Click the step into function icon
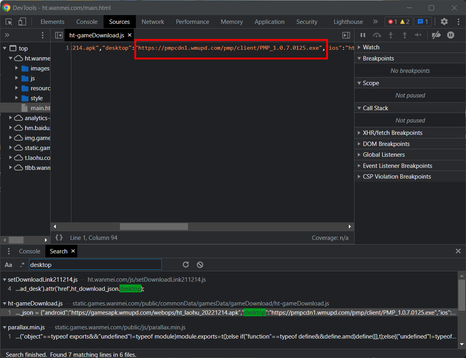Screen dimensions: 466x358 (x=391, y=35)
